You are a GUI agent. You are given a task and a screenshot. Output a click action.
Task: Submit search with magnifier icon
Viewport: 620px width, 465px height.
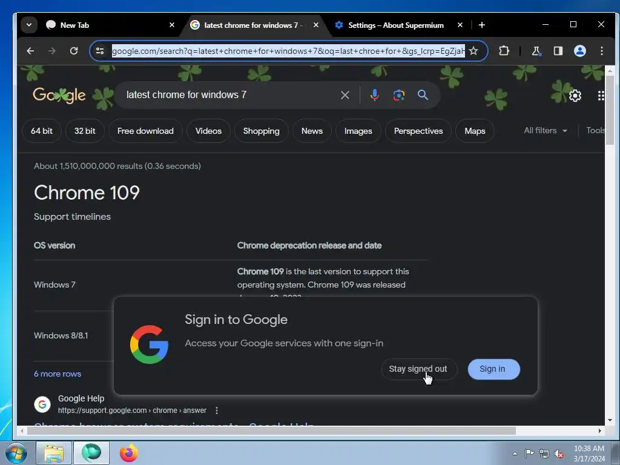coord(423,95)
